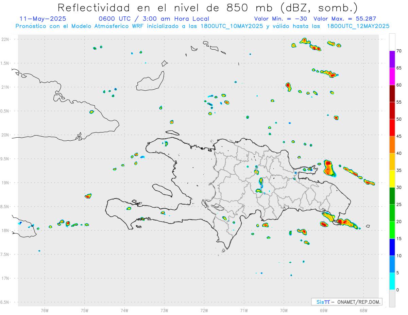Screen dimensions: 408x315
Task: Click the colorbar tick label 60
Action: click(x=399, y=85)
